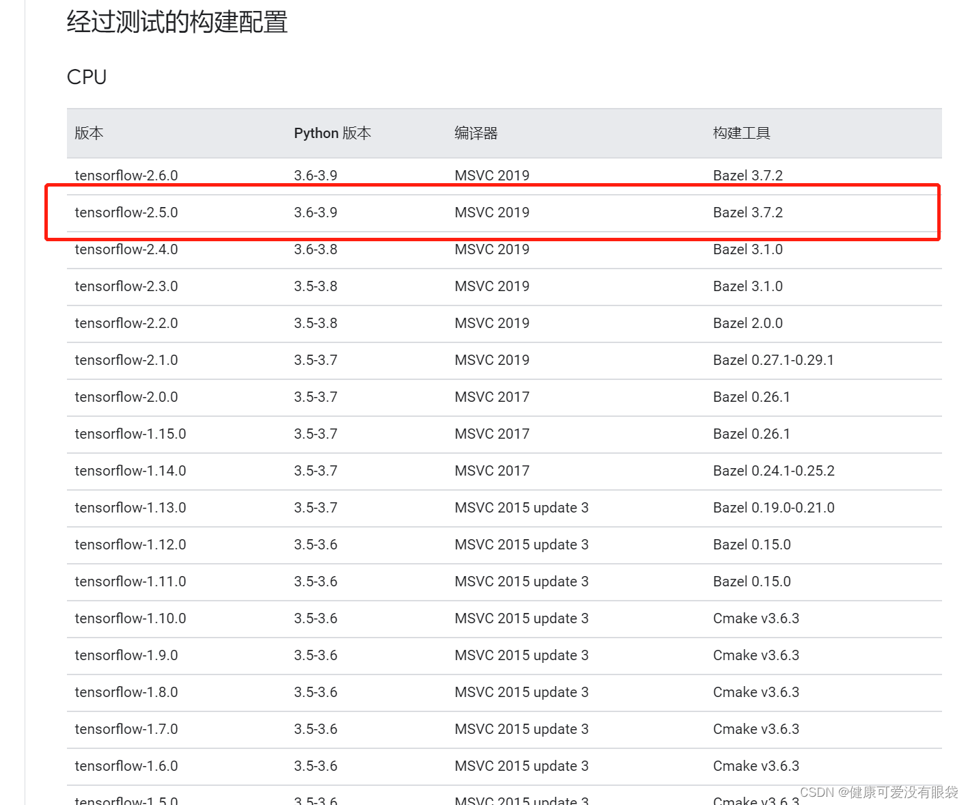Select the CPU section heading
968x805 pixels.
click(87, 77)
